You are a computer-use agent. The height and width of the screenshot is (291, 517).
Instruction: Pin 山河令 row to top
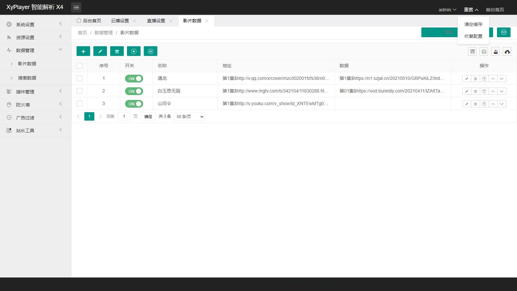pos(484,104)
